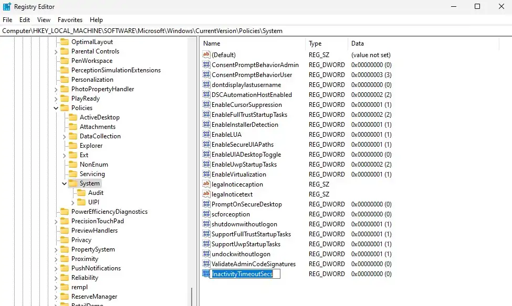Maximize the Registry Editor window

click(x=477, y=6)
